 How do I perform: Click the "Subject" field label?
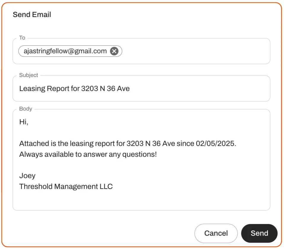(x=28, y=75)
